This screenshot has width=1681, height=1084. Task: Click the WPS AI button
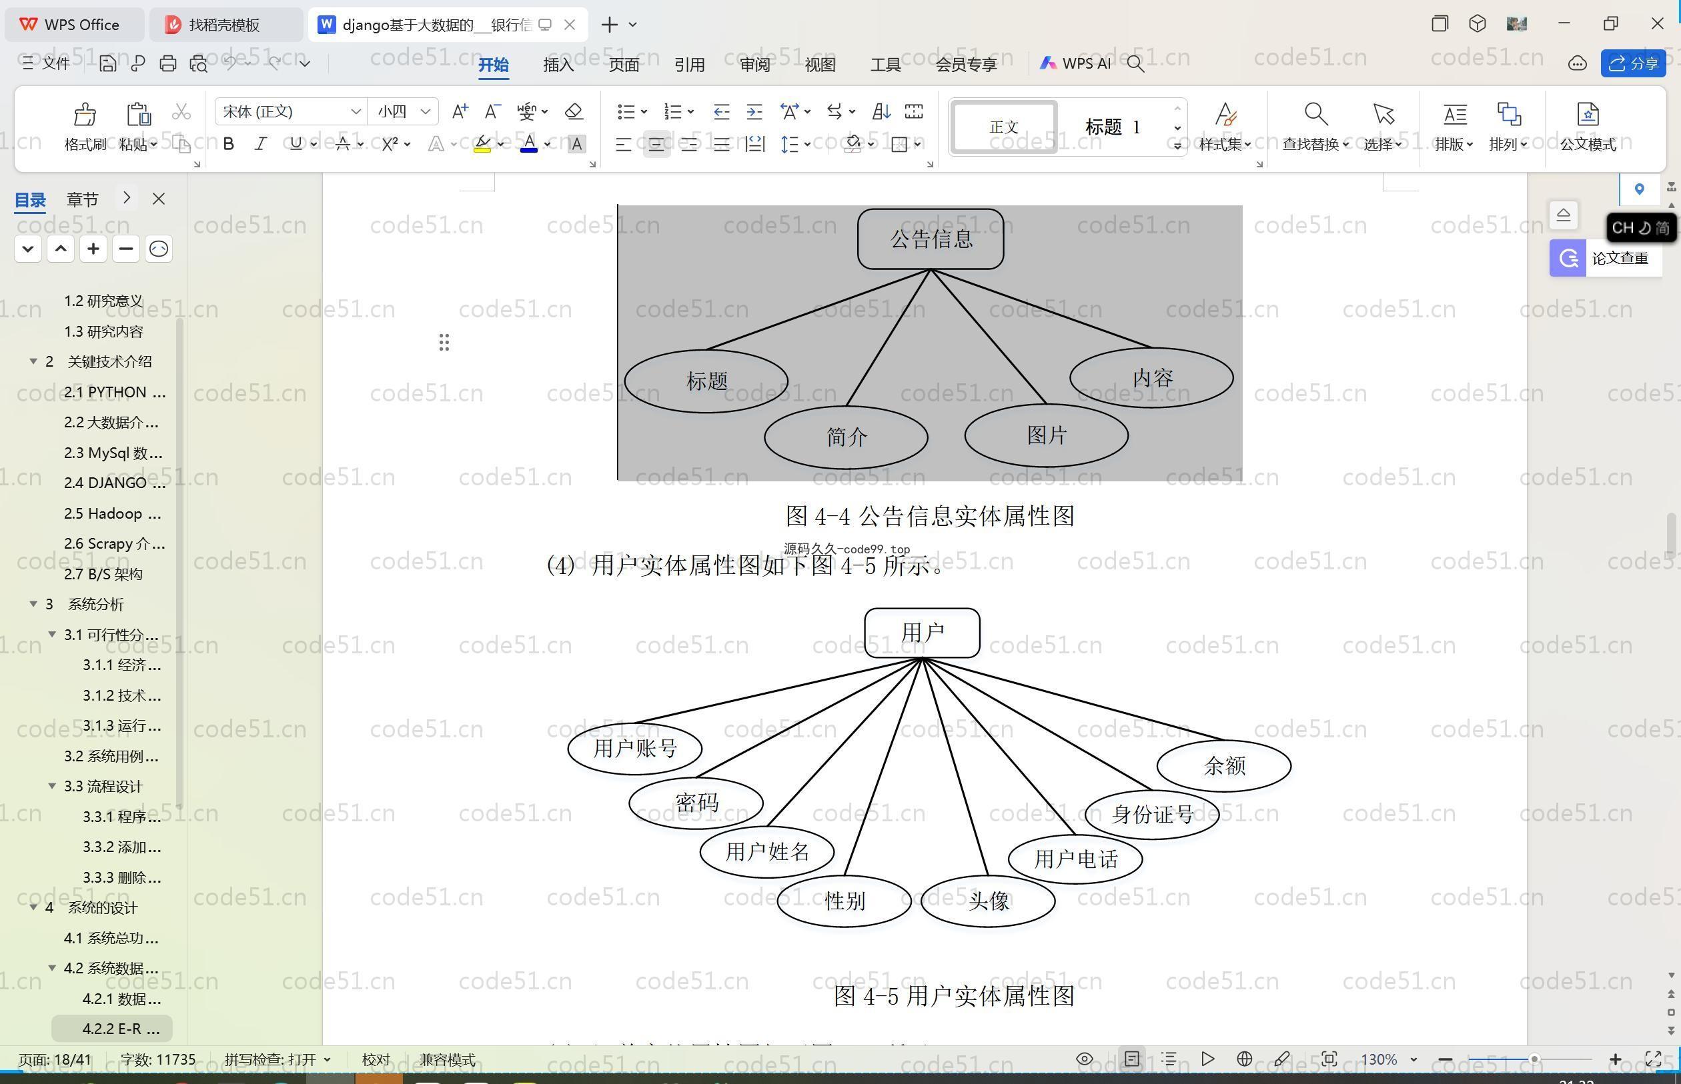(1075, 63)
